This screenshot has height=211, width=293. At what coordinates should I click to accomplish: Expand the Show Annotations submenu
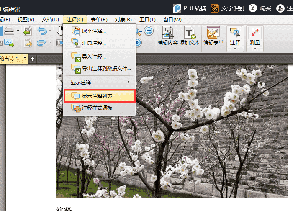pyautogui.click(x=99, y=82)
